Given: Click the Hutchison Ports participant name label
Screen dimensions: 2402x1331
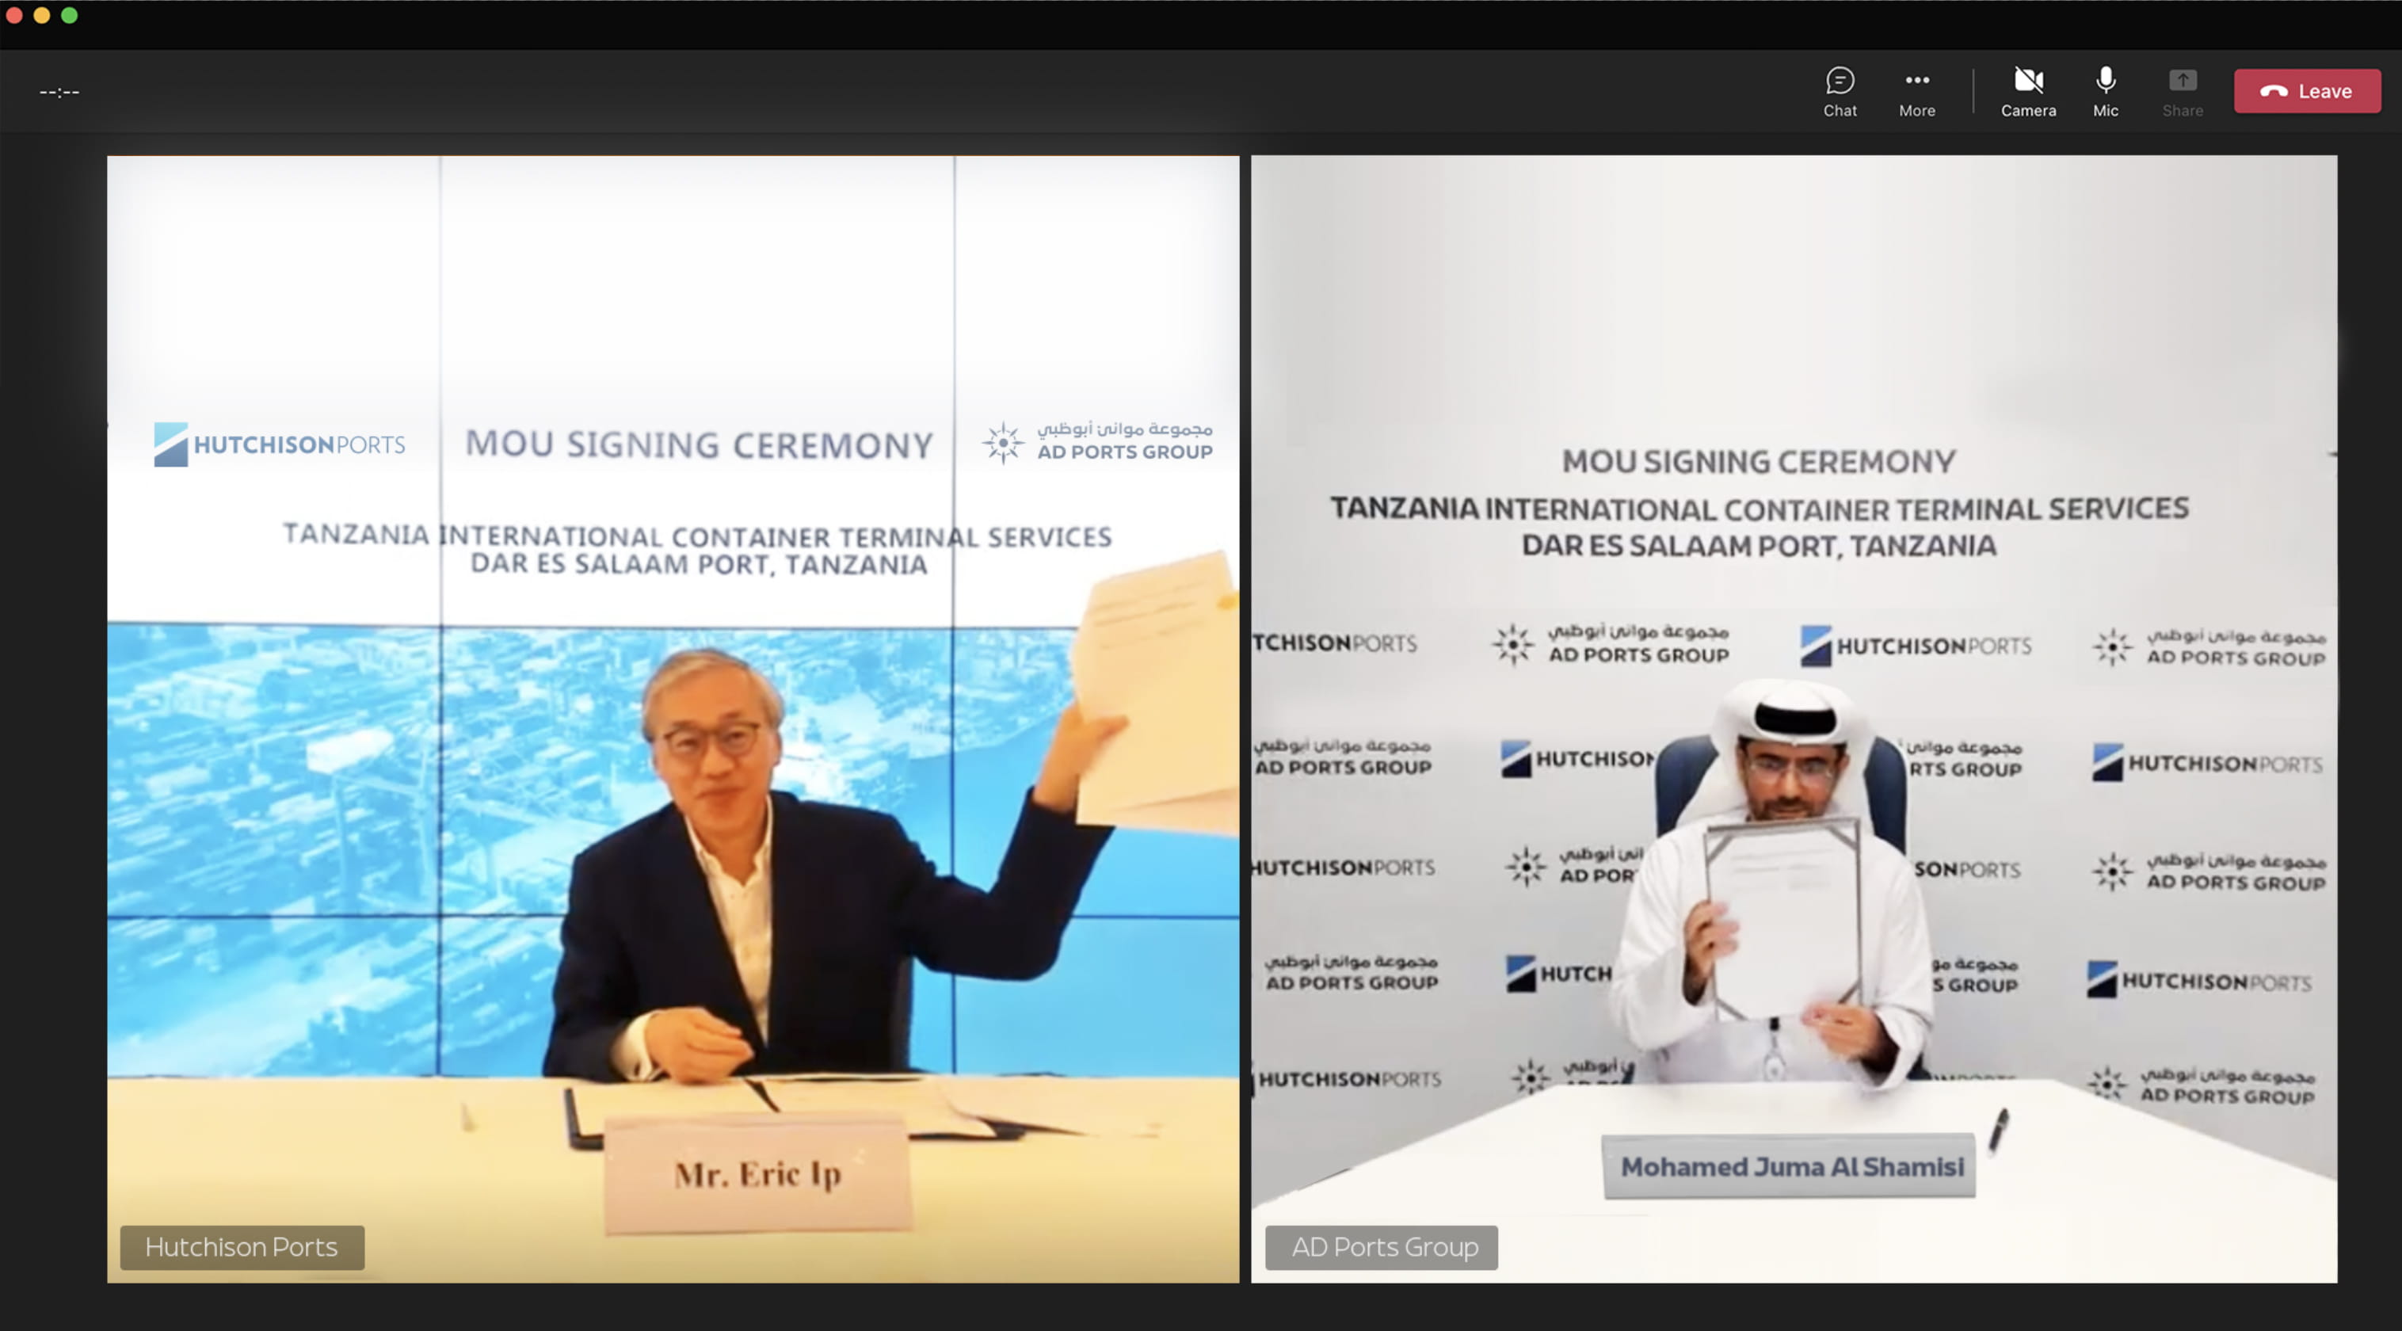Looking at the screenshot, I should tap(241, 1247).
